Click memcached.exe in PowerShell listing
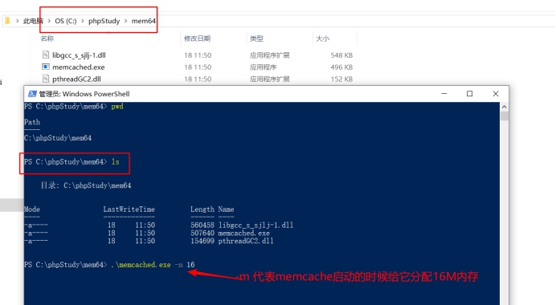Image resolution: width=556 pixels, height=305 pixels. point(244,233)
